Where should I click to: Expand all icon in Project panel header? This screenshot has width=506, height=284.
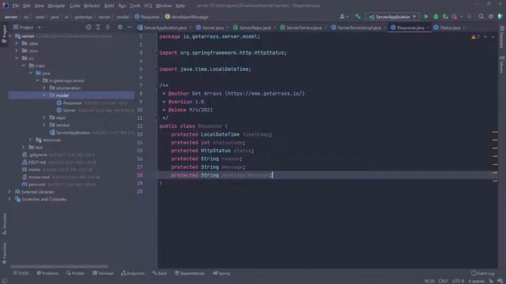pos(98,28)
